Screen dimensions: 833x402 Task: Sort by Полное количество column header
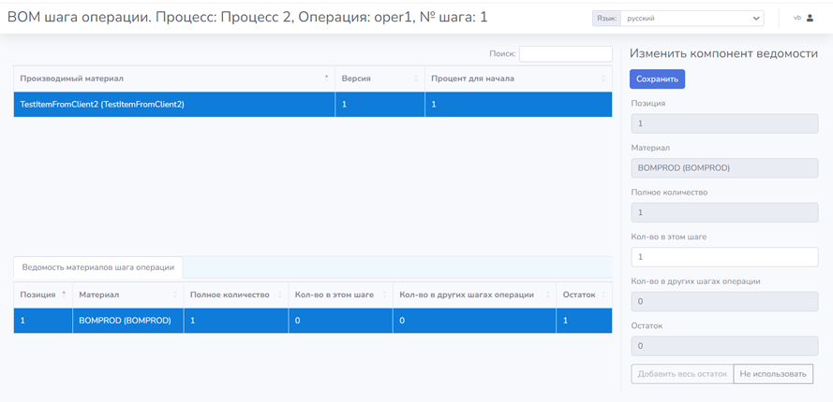click(x=236, y=294)
